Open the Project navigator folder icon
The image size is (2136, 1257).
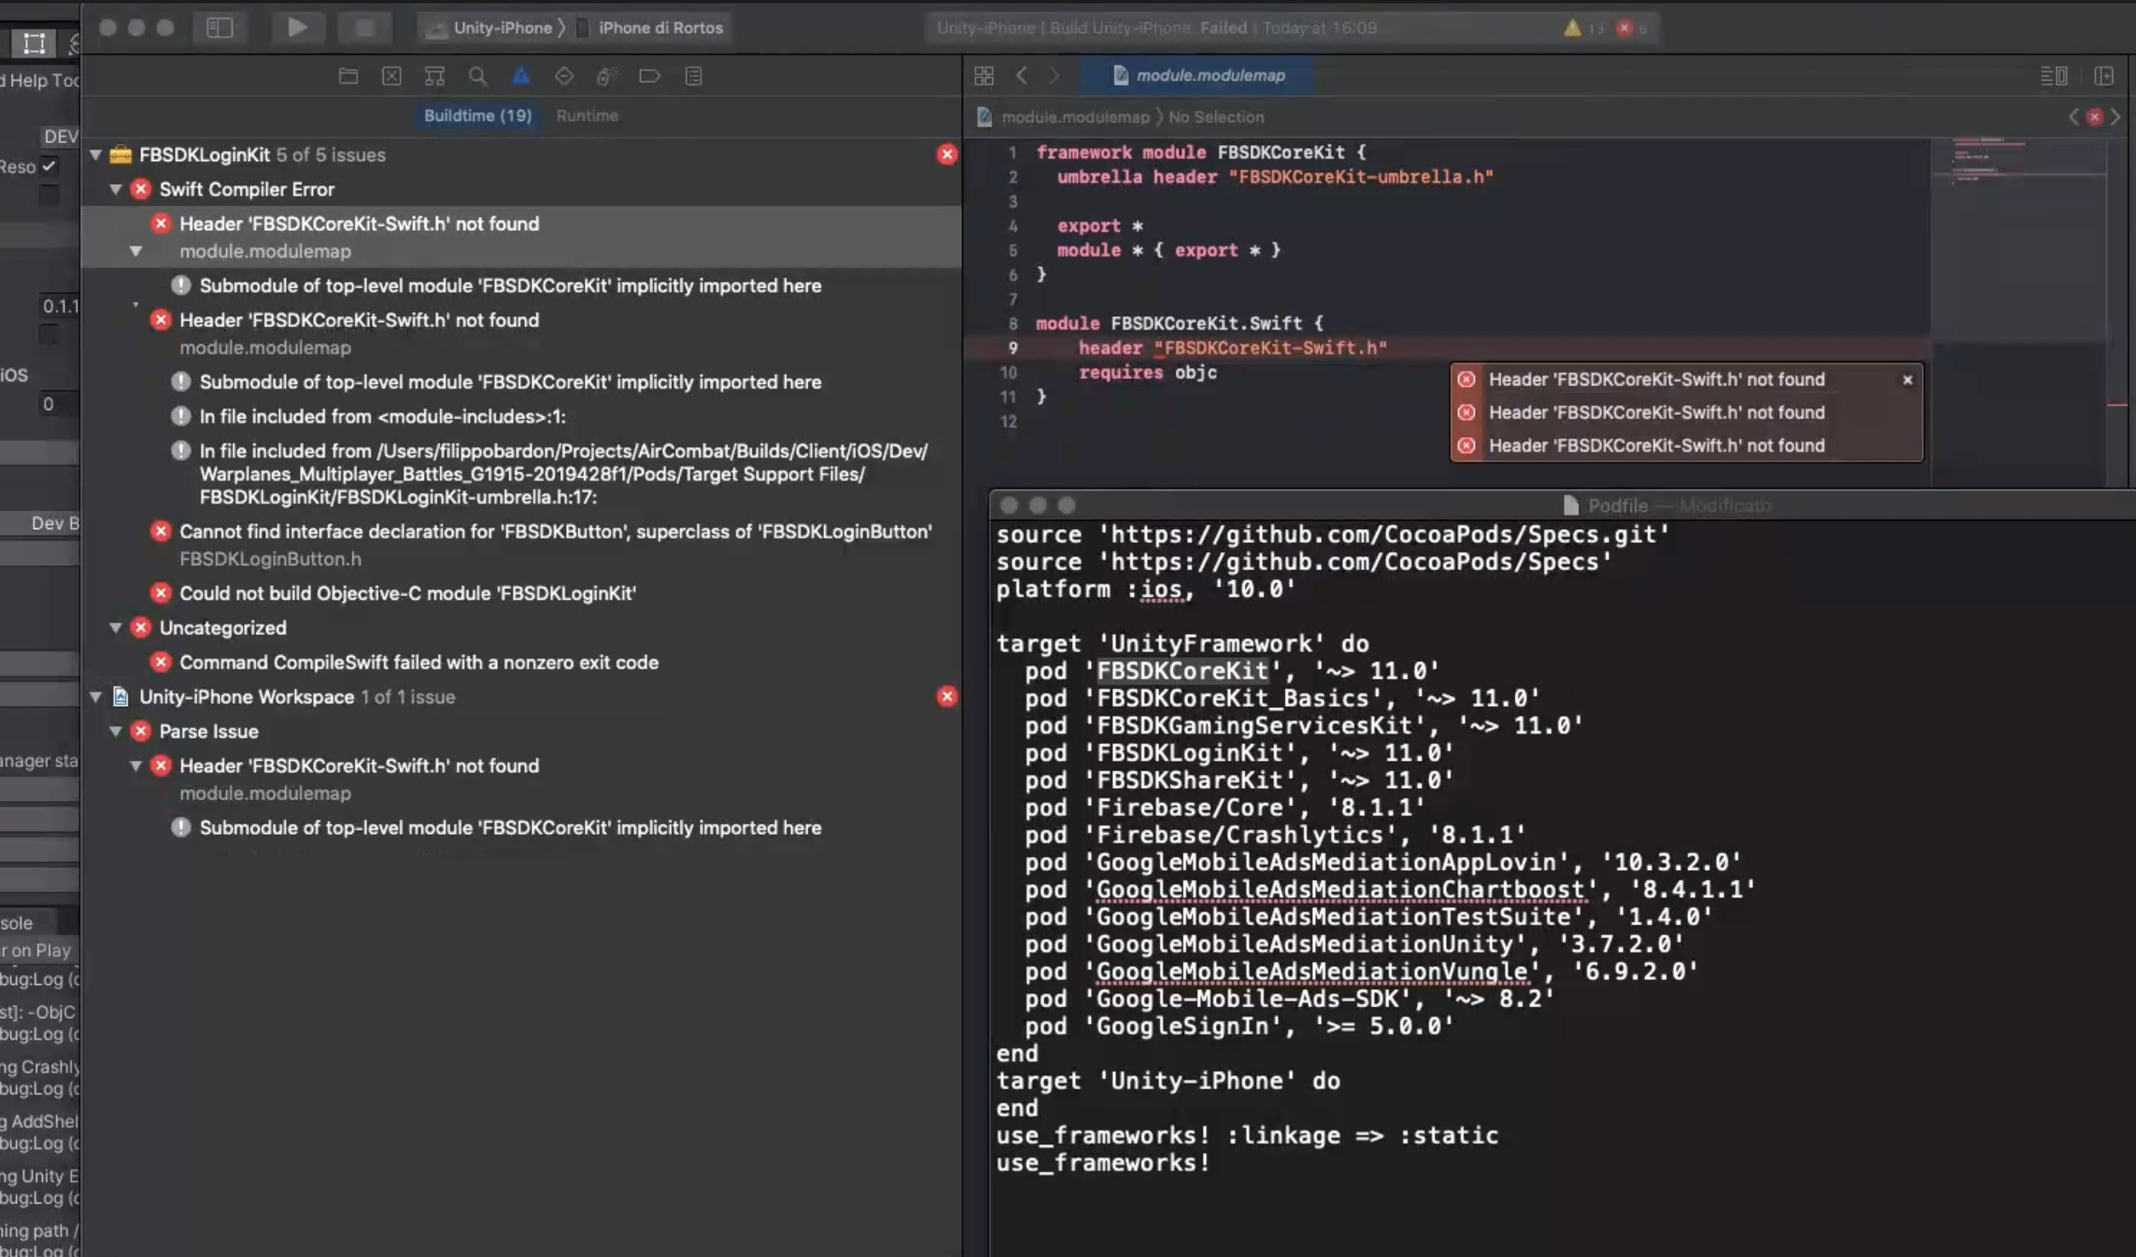[348, 76]
